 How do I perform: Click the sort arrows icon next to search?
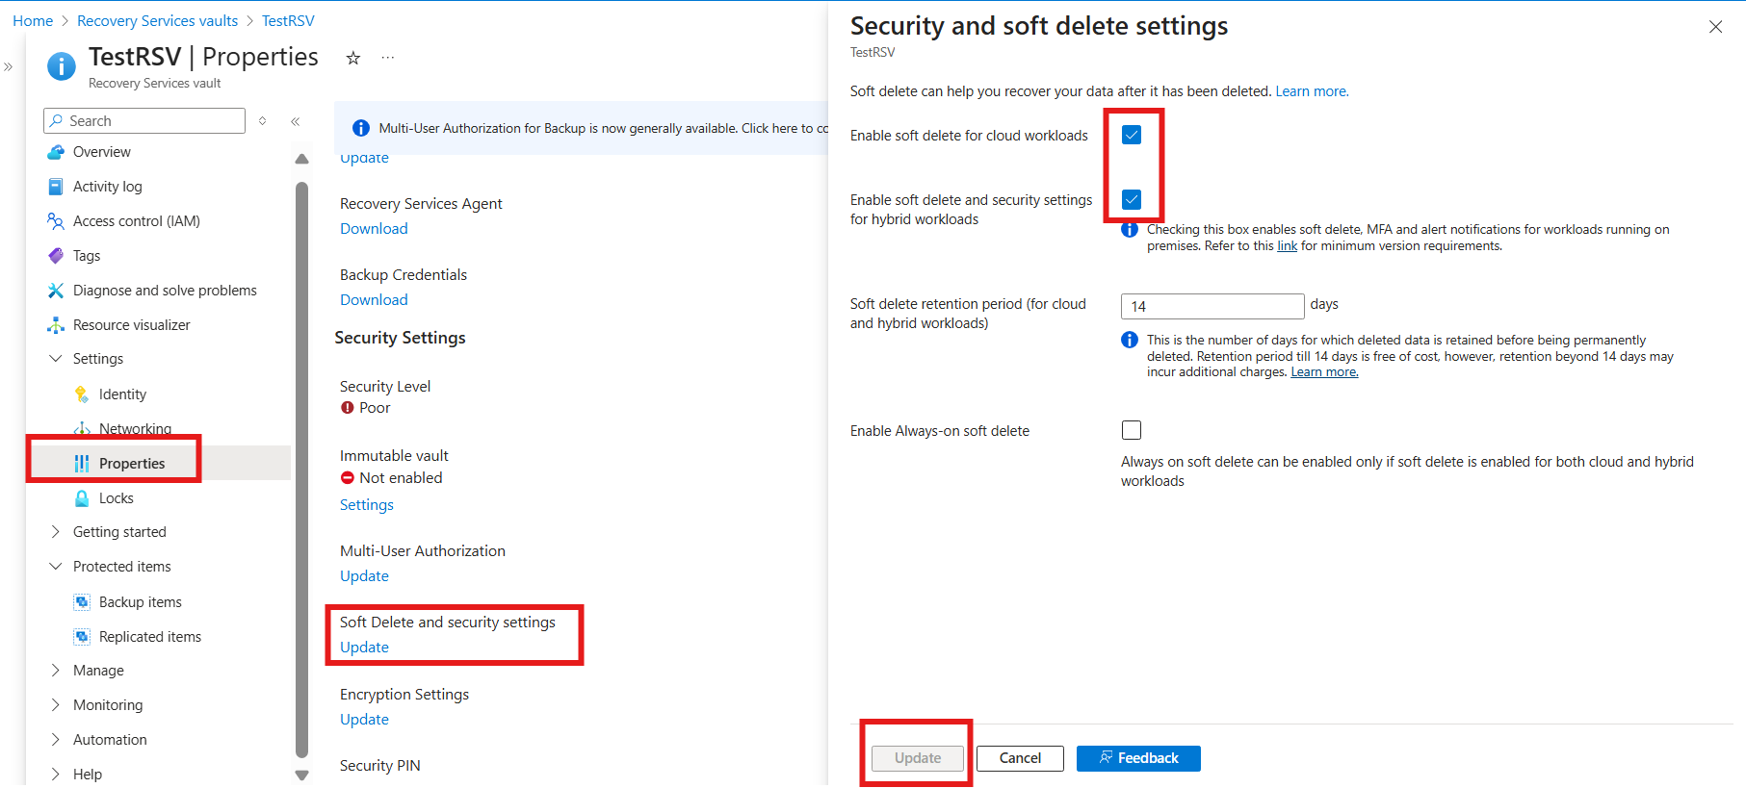pyautogui.click(x=262, y=121)
